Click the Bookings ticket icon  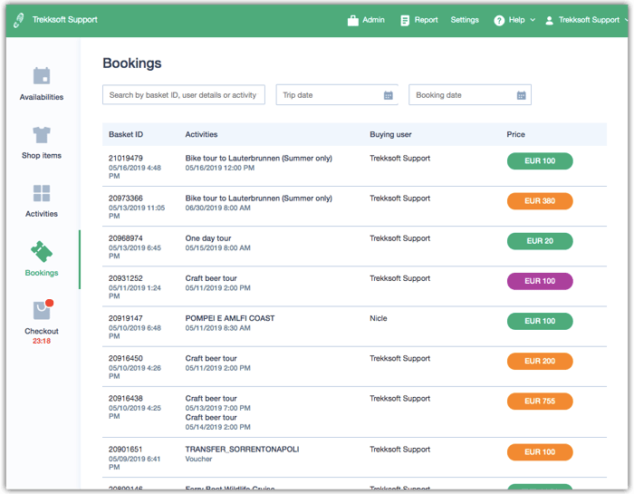click(42, 251)
